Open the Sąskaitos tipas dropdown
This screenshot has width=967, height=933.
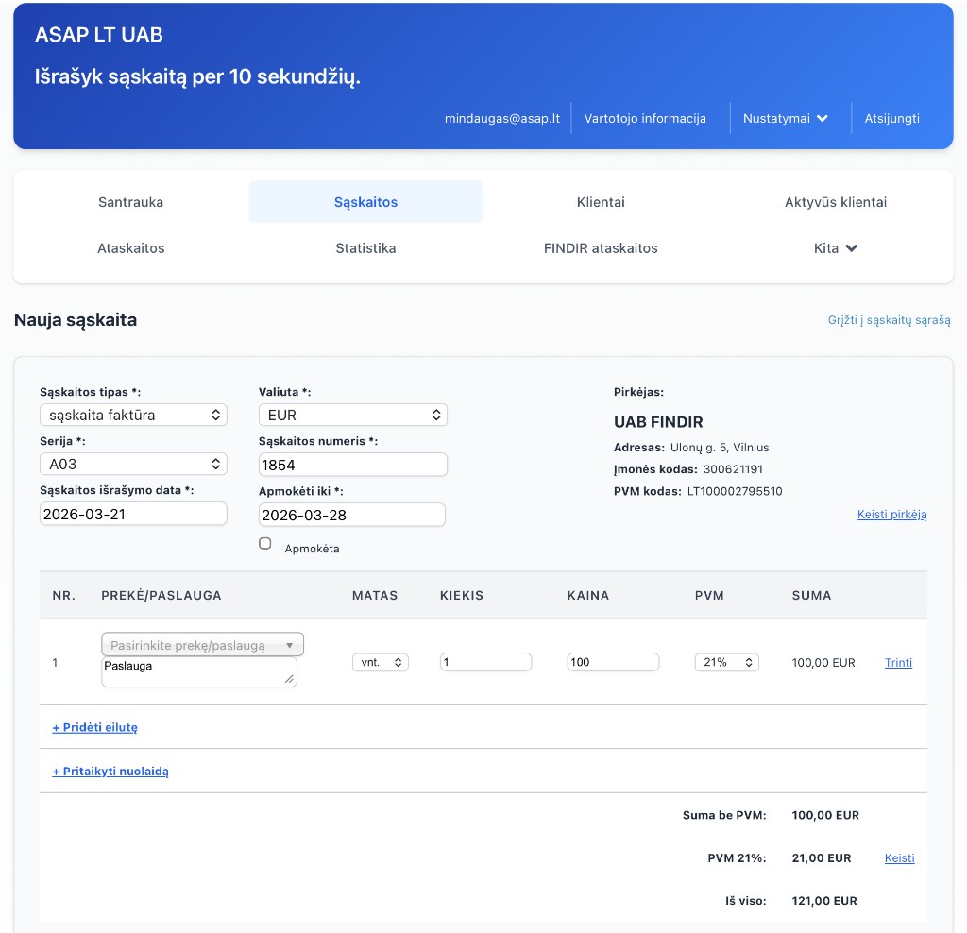pyautogui.click(x=133, y=415)
